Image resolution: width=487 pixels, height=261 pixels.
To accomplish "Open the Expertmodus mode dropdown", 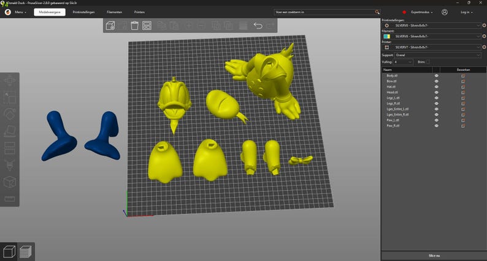I will tap(421, 12).
